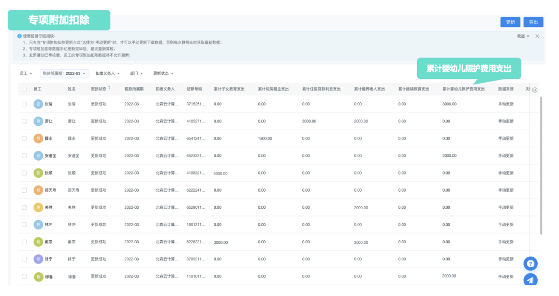The width and height of the screenshot is (559, 296).
Task: Click the 累计子女教育支出 column header
Action: tap(229, 89)
